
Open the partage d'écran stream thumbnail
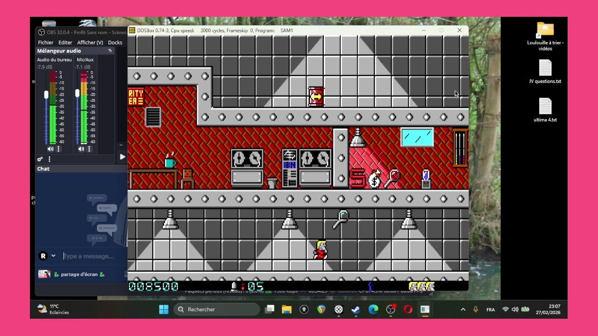[x=44, y=274]
